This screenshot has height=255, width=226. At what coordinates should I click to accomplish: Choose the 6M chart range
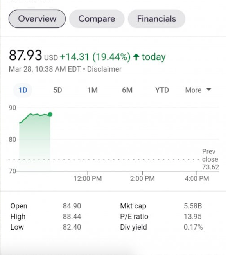pos(127,90)
